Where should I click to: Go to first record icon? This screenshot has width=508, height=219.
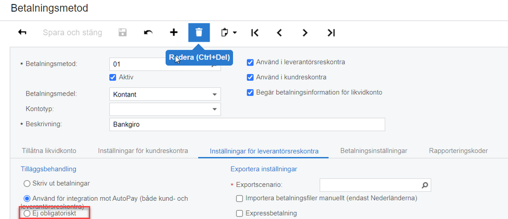(x=255, y=33)
